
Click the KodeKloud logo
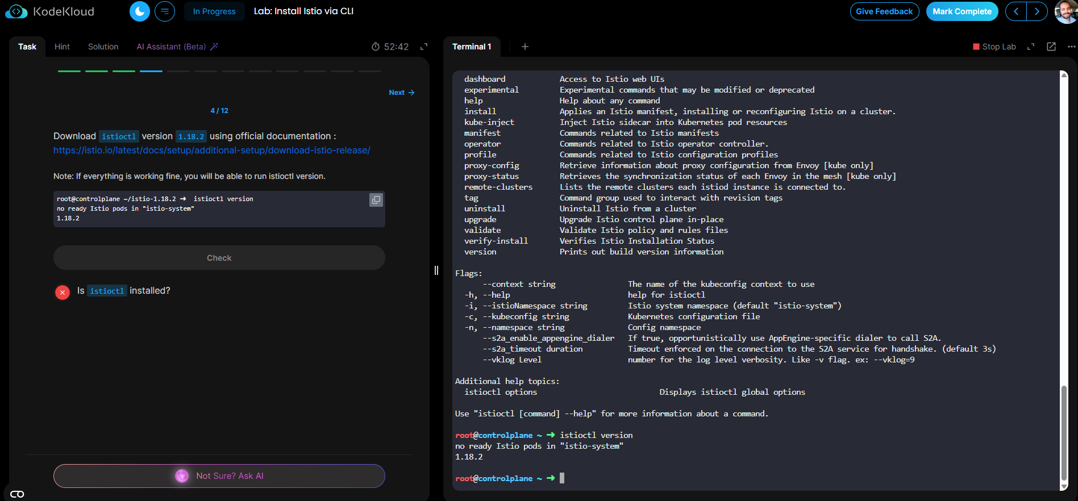[x=50, y=11]
